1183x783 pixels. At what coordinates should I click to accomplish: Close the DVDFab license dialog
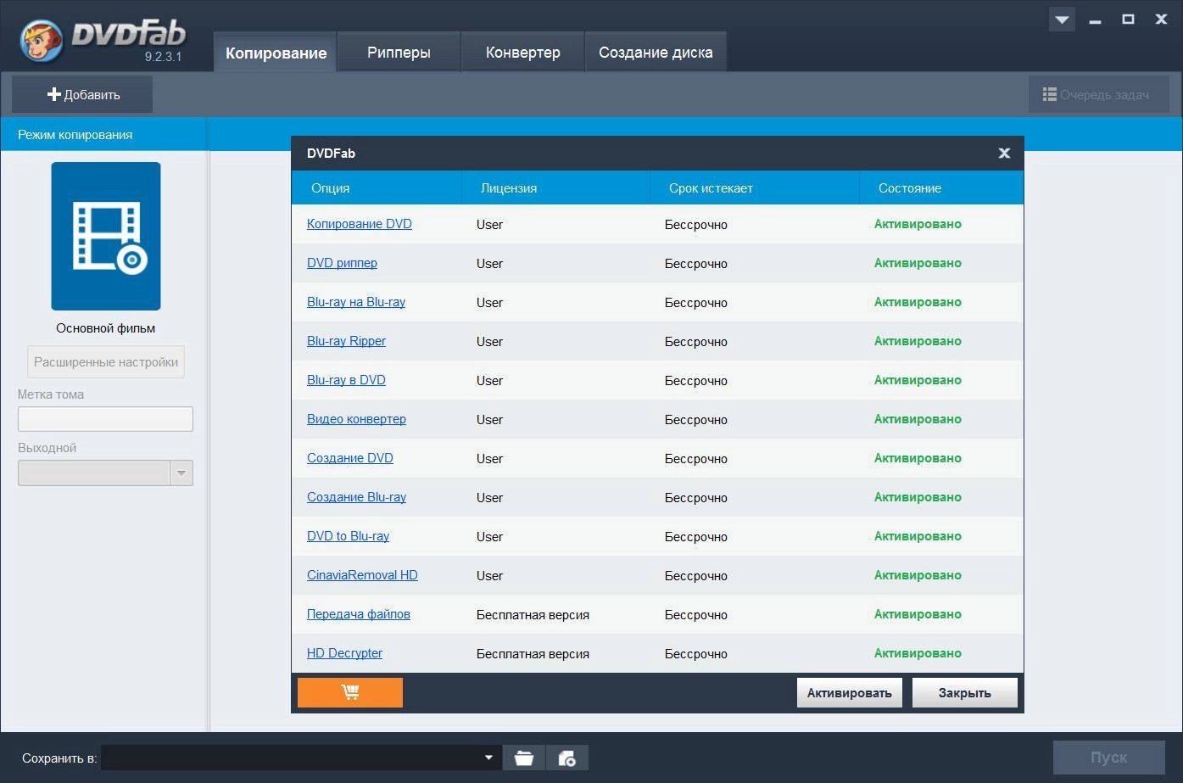coord(1004,153)
